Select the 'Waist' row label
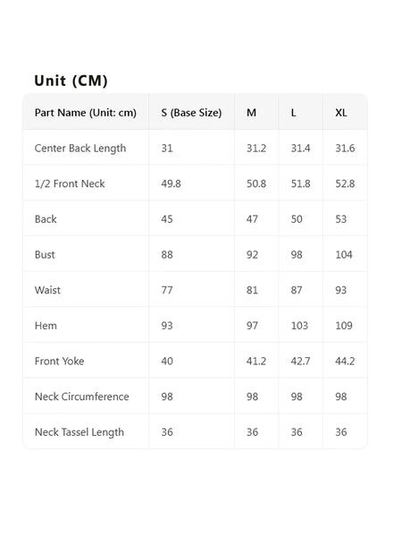The image size is (402, 537). (47, 290)
